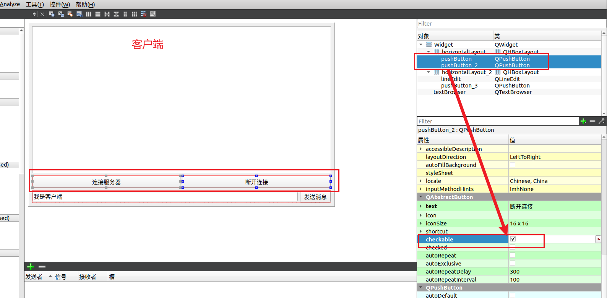Viewport: 607px width, 298px height.
Task: Focus the property editor Filter field
Action: click(498, 121)
